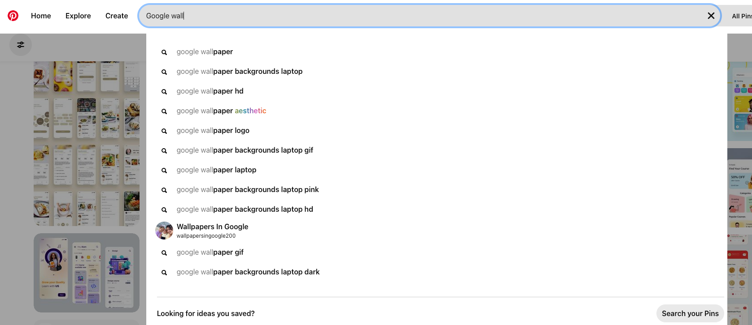Open the Explore navigation item

click(78, 16)
